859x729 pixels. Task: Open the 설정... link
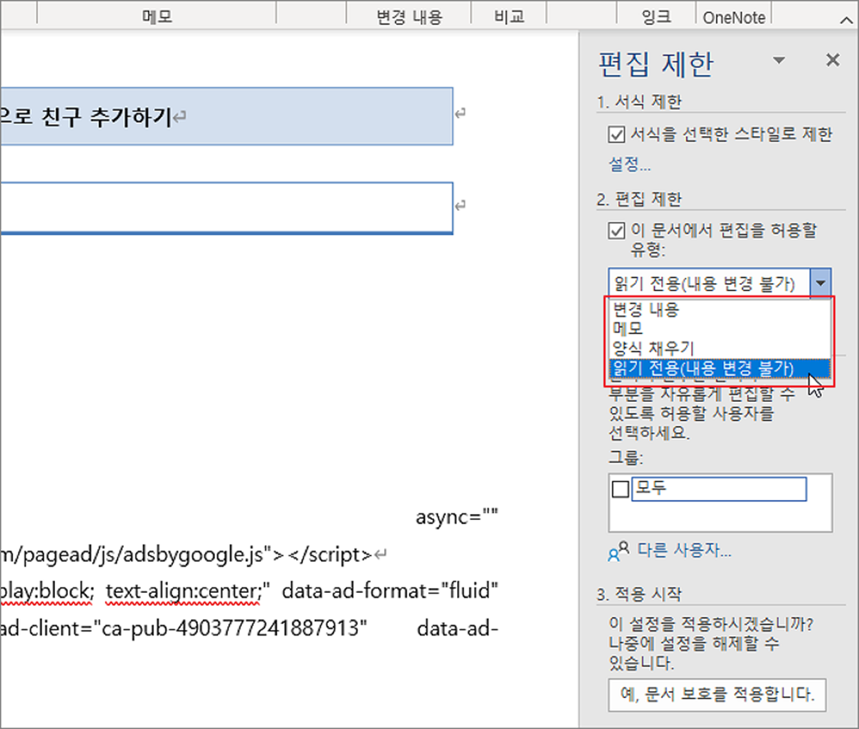click(629, 164)
